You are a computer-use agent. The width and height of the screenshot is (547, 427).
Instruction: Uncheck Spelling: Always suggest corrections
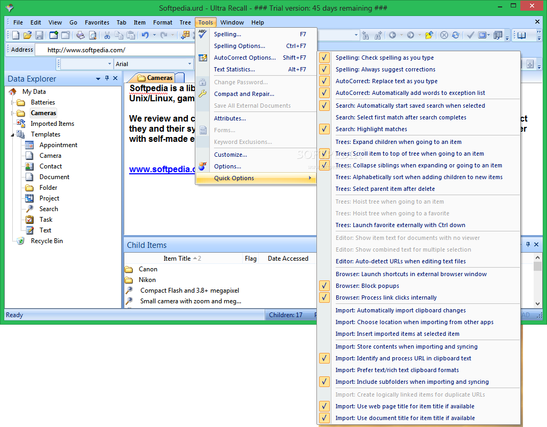324,69
